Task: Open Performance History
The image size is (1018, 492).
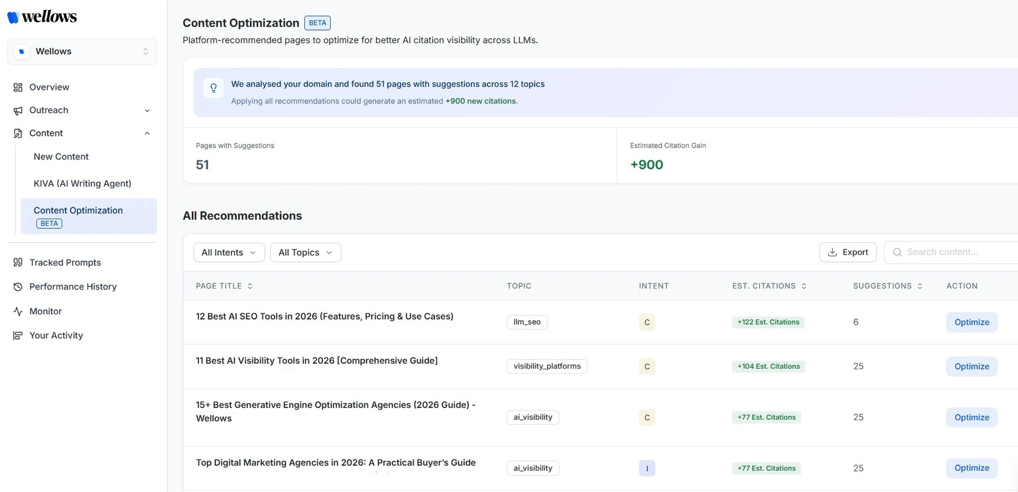Action: 73,287
